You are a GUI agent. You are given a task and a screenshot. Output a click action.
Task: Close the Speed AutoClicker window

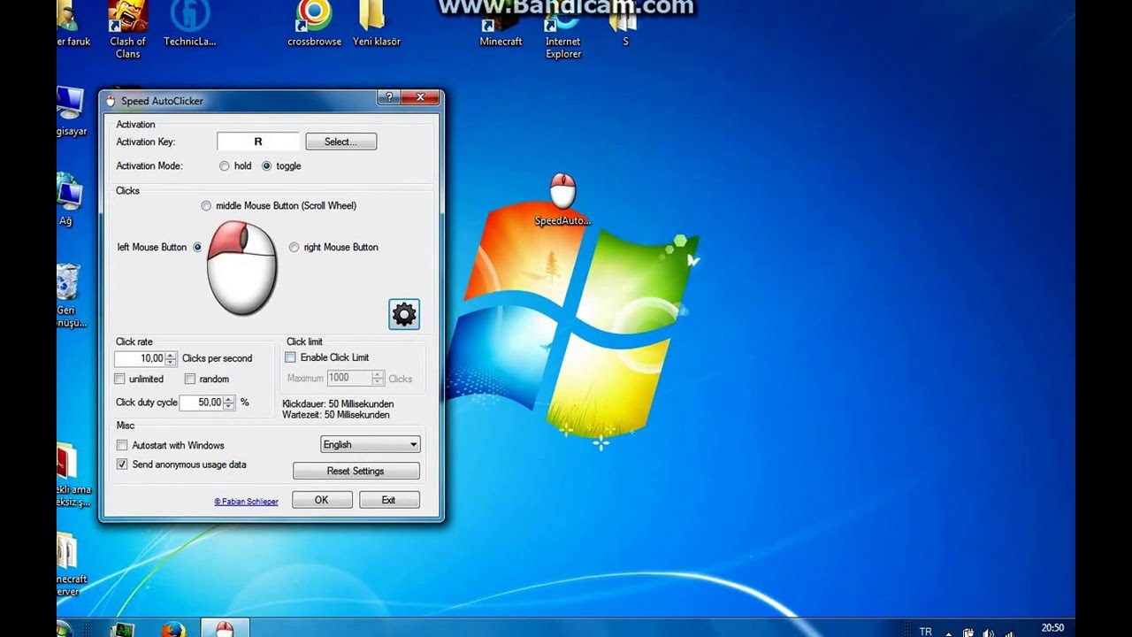pos(421,97)
